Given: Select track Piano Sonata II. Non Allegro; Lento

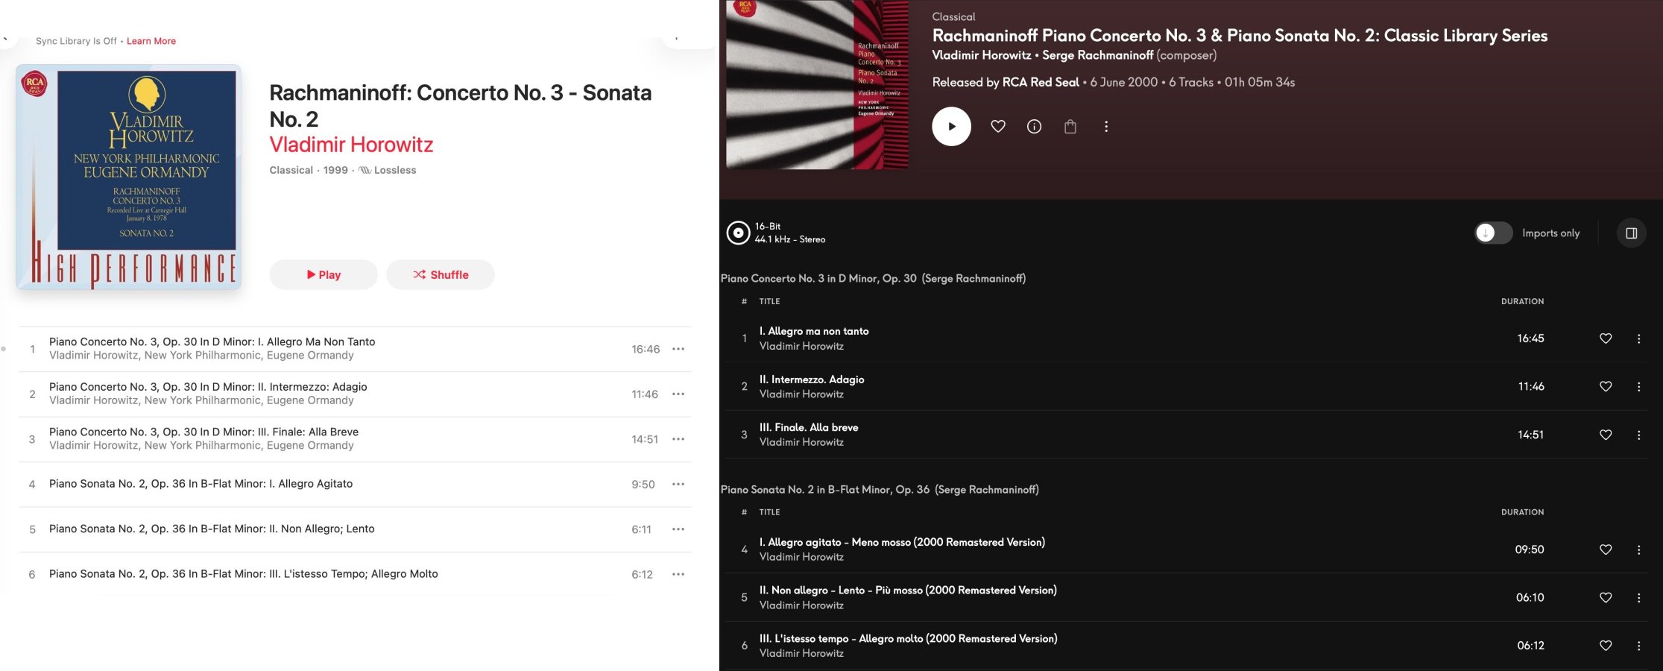Looking at the screenshot, I should pyautogui.click(x=355, y=529).
